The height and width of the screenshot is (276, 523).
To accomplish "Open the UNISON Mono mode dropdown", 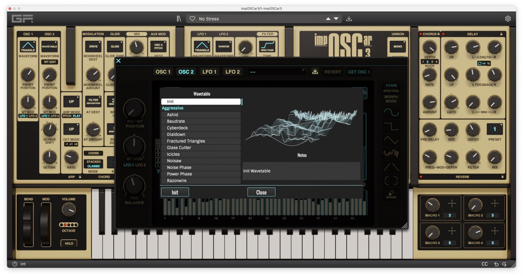I will pos(398,46).
